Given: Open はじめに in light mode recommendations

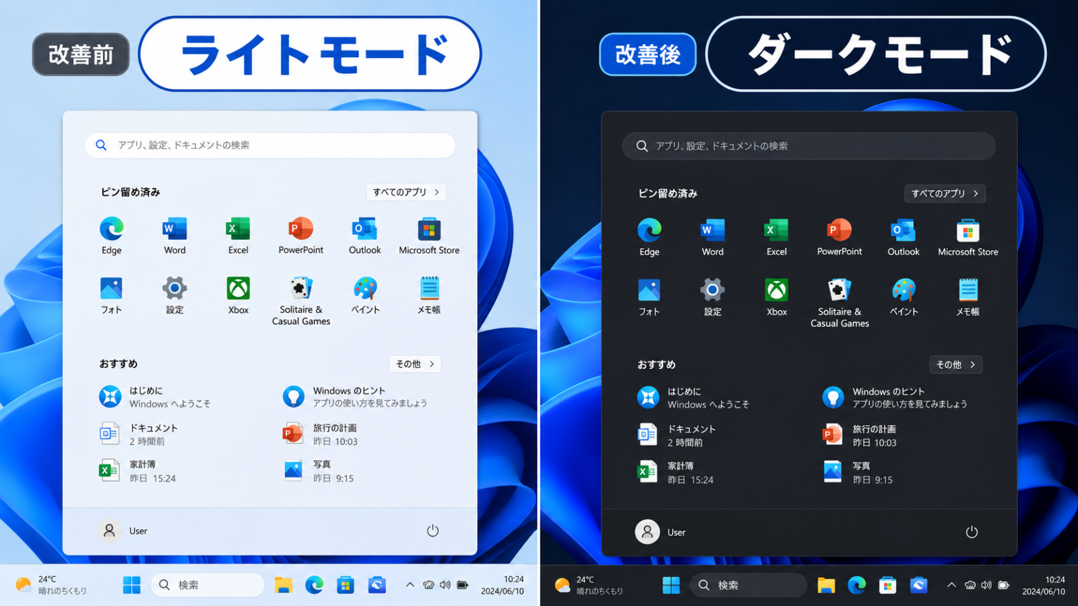Looking at the screenshot, I should point(155,397).
